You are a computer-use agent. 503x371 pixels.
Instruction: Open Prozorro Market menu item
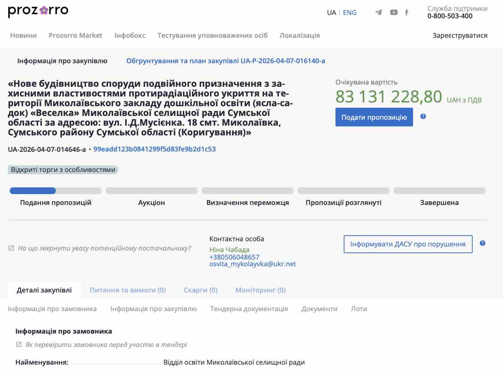coord(75,36)
